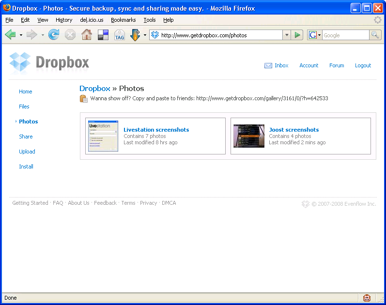Open the Bookmarks menu
Viewport: 386px width, 305px height.
tap(124, 20)
